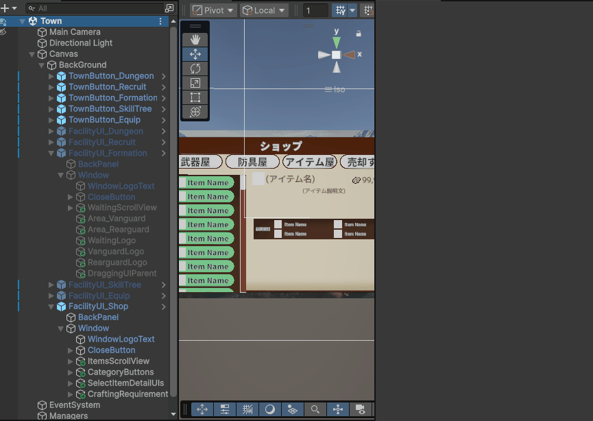593x421 pixels.
Task: Click the hierarchy search field
Action: tap(96, 8)
